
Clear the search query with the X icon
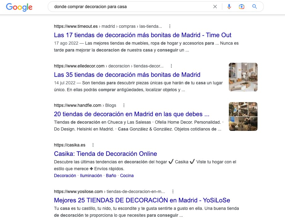pyautogui.click(x=215, y=7)
